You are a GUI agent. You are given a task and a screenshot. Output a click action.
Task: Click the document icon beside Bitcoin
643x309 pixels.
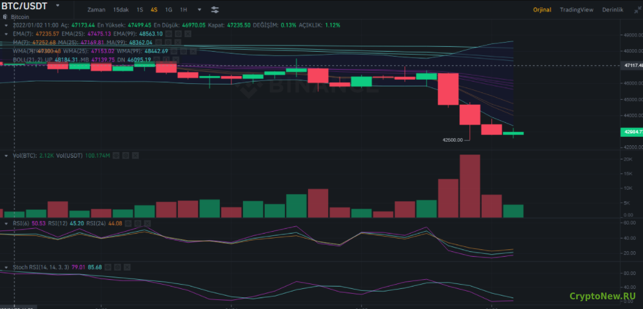click(5, 17)
